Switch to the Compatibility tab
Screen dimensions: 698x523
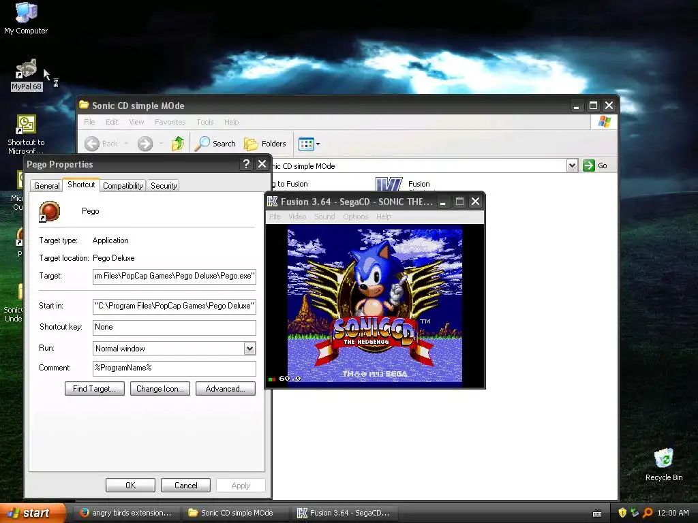[123, 186]
